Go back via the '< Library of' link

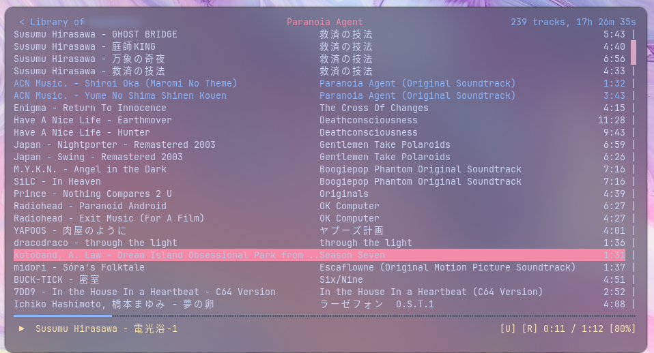click(52, 22)
